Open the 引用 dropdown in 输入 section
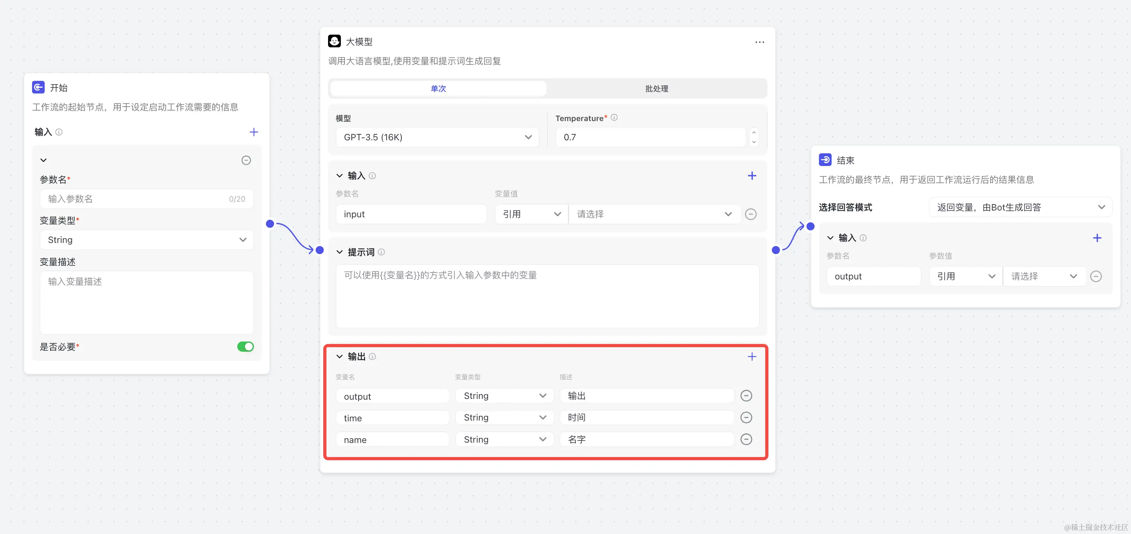Viewport: 1131px width, 534px height. (531, 214)
